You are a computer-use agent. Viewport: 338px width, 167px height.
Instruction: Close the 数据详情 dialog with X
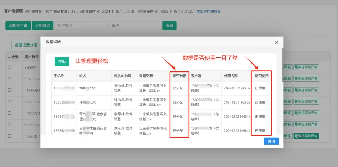277,42
